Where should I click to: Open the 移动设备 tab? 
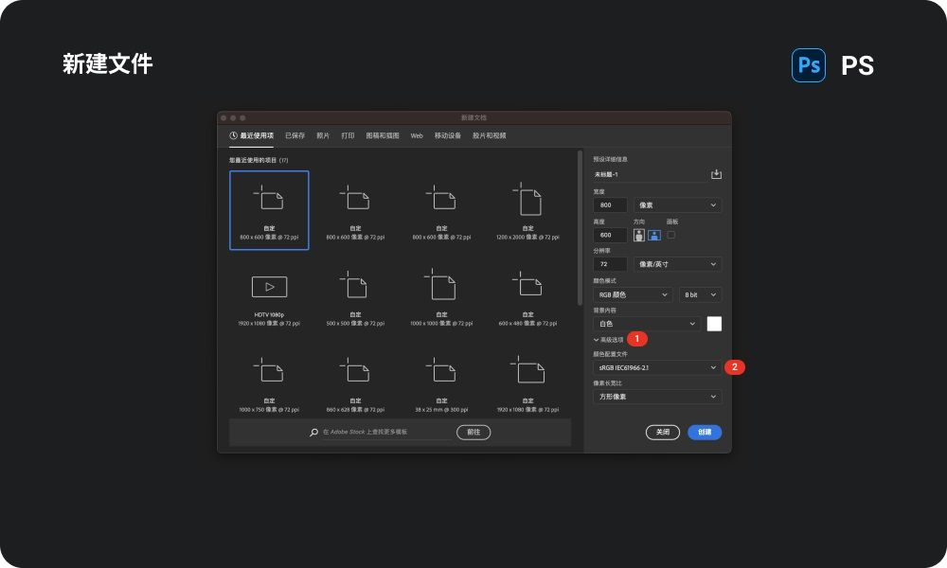pos(448,135)
